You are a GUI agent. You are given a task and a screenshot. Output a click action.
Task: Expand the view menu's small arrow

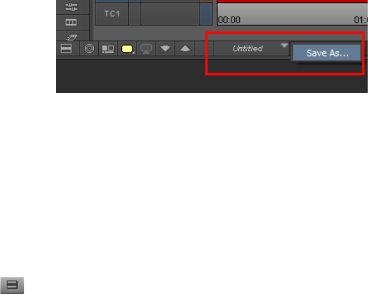[x=284, y=45]
